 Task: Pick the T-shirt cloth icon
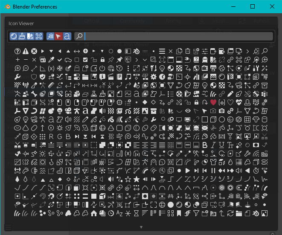pyautogui.click(x=213, y=162)
